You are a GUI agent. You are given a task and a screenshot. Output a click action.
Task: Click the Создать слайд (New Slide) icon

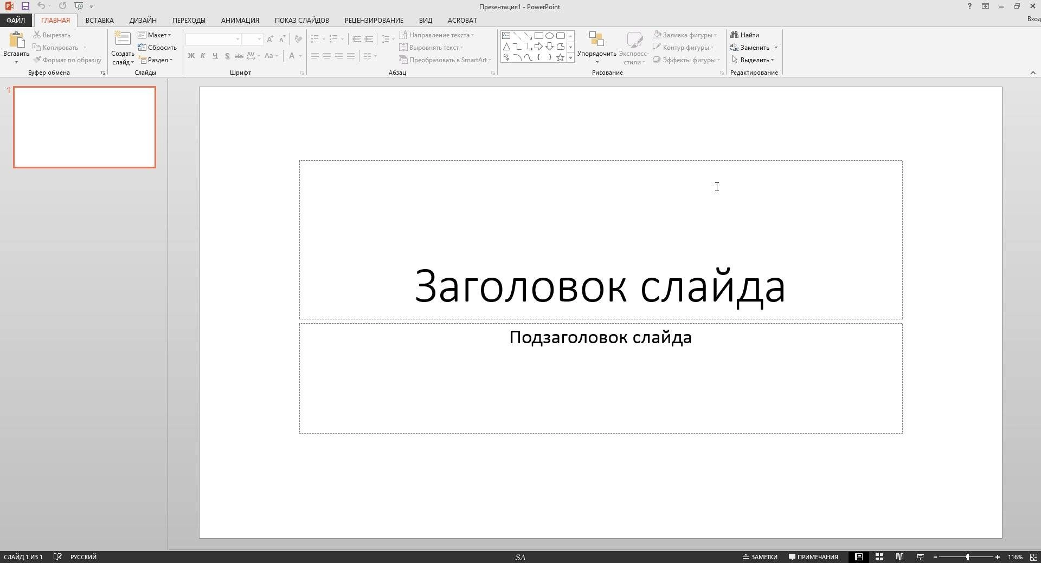click(x=123, y=39)
